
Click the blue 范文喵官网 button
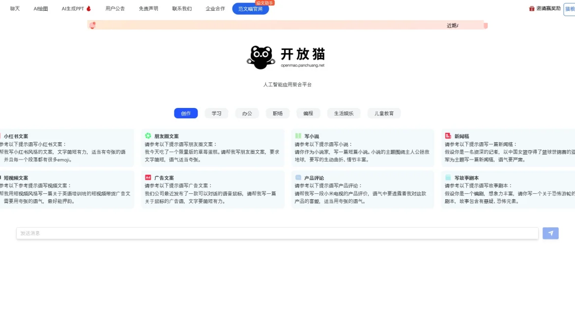pos(251,9)
